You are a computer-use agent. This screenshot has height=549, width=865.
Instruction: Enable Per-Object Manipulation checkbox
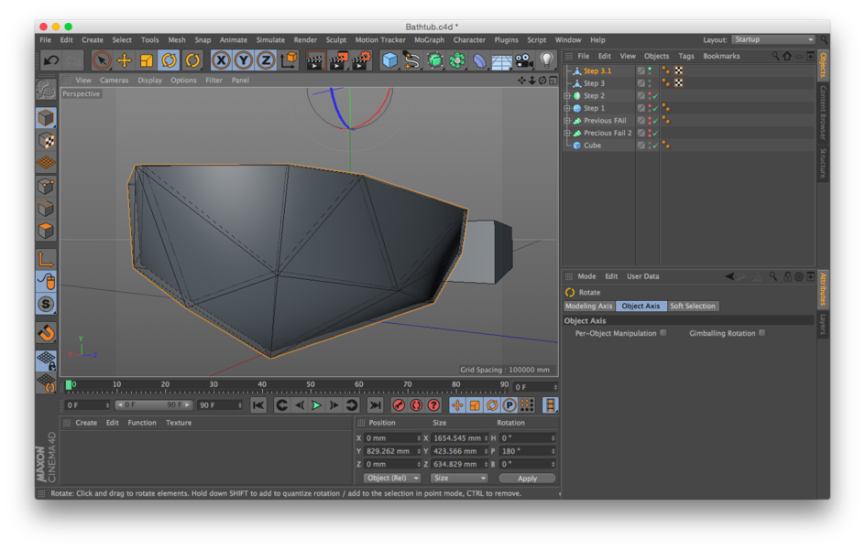[x=663, y=333]
